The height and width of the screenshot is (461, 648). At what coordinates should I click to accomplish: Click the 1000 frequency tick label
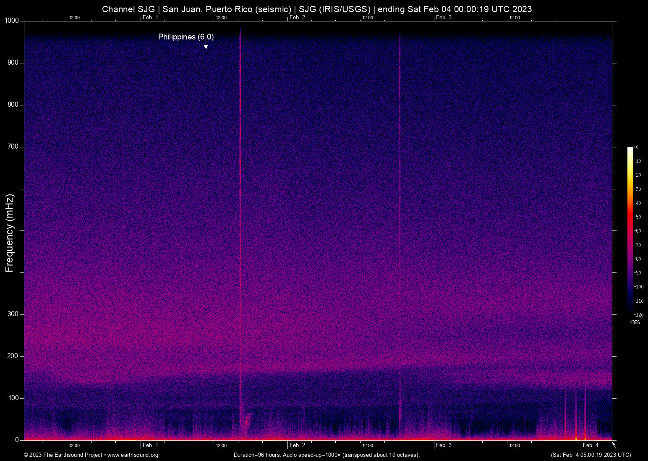(x=12, y=20)
